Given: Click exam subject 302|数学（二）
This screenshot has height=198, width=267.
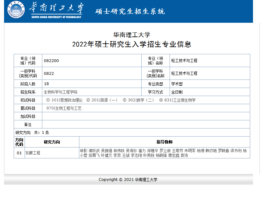Looking at the screenshot, I should (141, 100).
